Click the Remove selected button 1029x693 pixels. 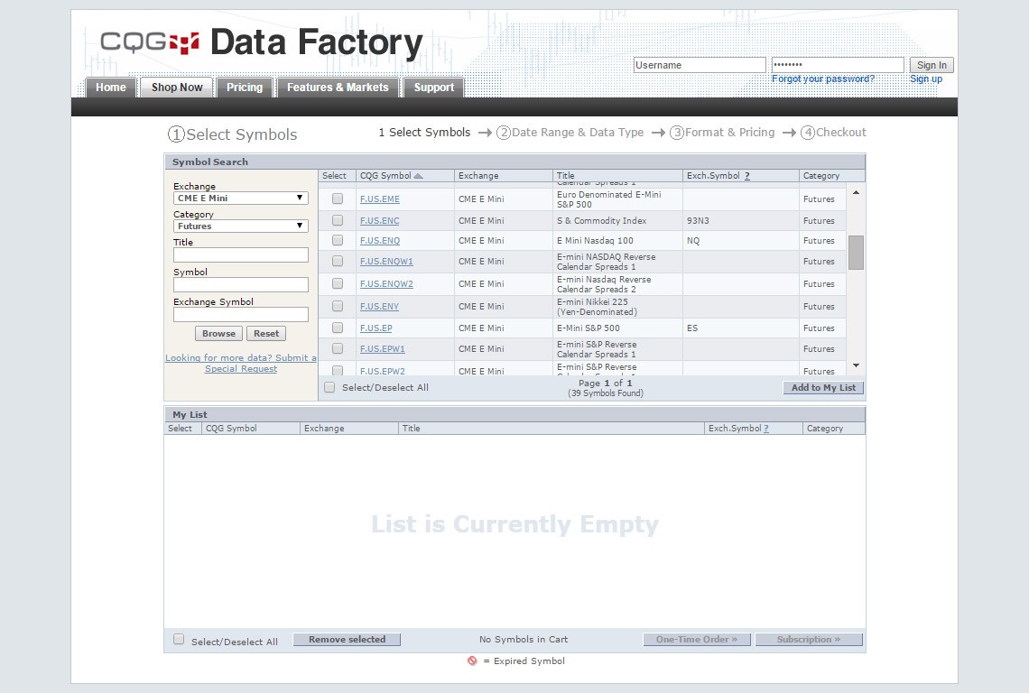pos(347,639)
